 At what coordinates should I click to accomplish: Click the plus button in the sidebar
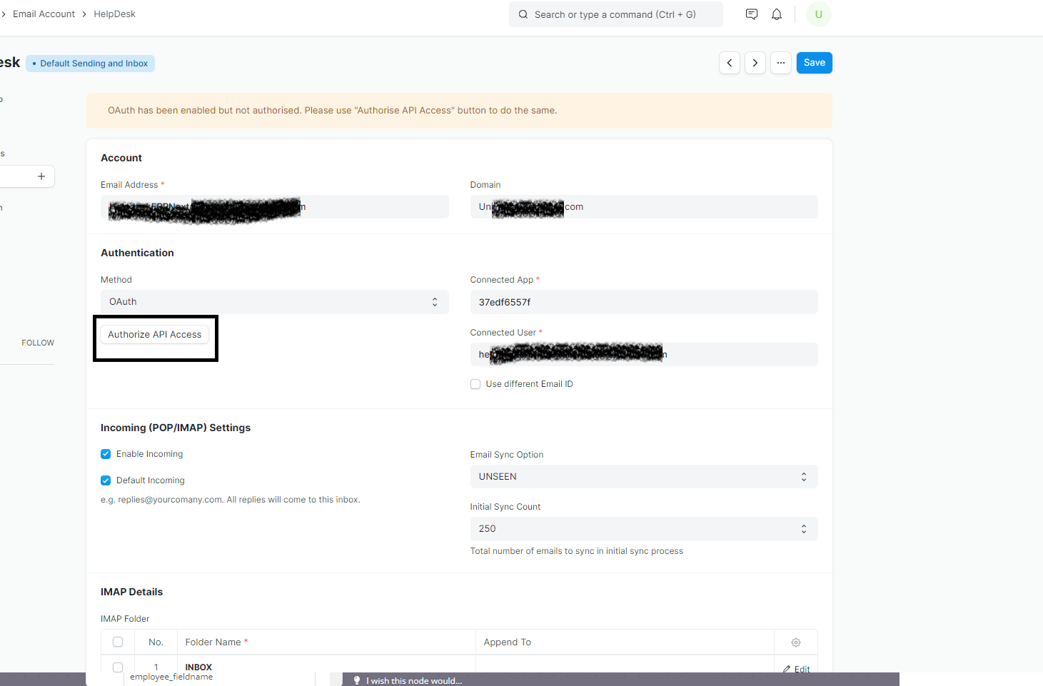click(x=41, y=176)
